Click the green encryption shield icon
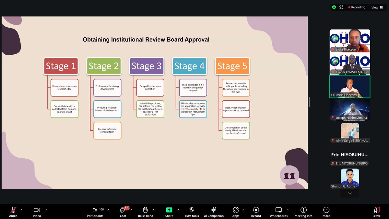389x219 pixels. coord(334,7)
